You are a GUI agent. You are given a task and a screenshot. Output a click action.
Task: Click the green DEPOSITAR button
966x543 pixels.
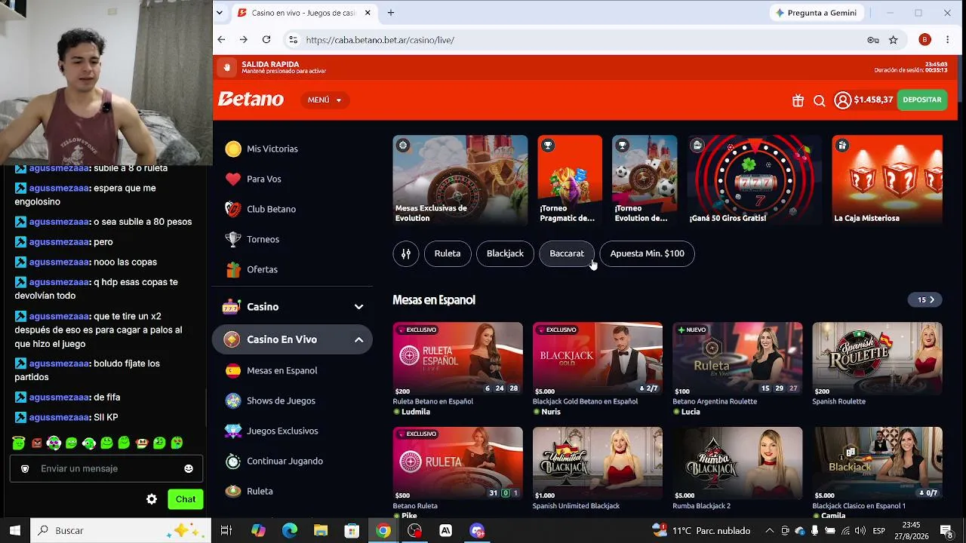[x=922, y=100]
